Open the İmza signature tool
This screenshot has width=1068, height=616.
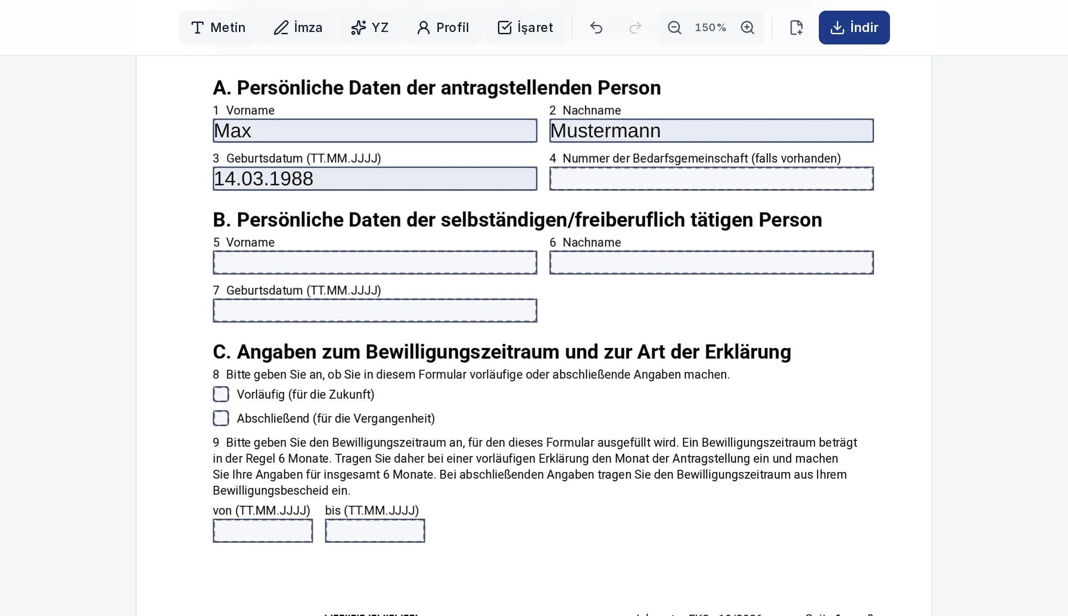[298, 28]
